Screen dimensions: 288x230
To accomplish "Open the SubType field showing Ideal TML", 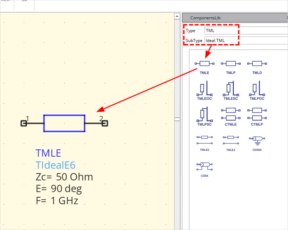I will pyautogui.click(x=246, y=40).
